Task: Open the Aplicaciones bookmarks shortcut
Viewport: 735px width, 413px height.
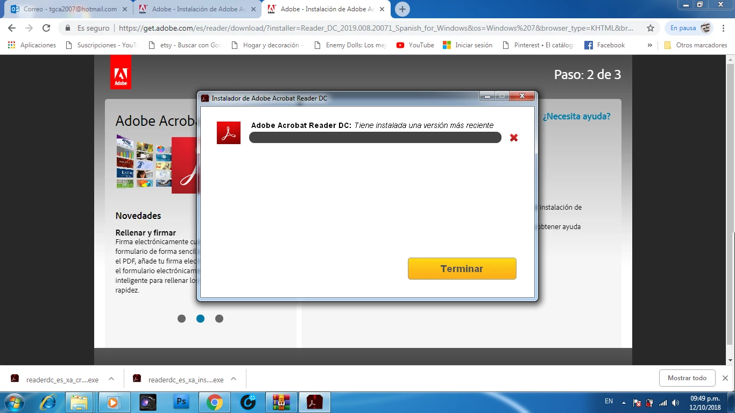Action: (32, 45)
